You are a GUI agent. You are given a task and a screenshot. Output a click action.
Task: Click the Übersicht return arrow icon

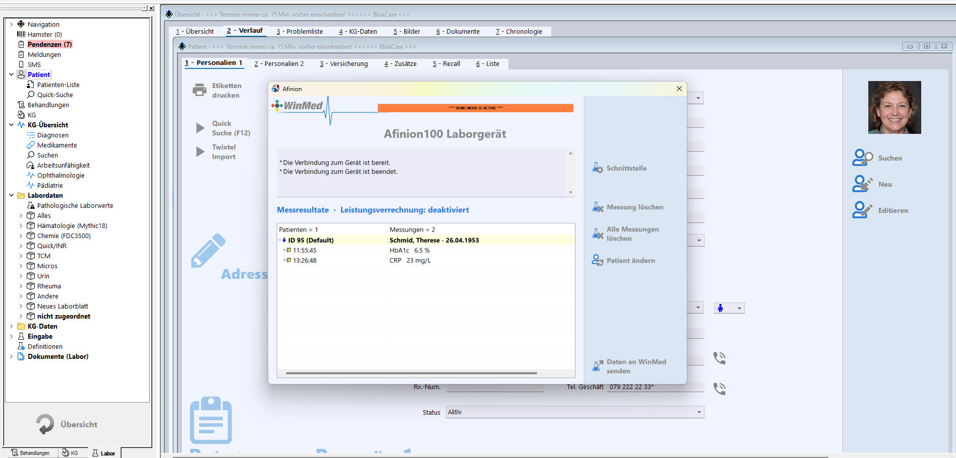[x=45, y=424]
